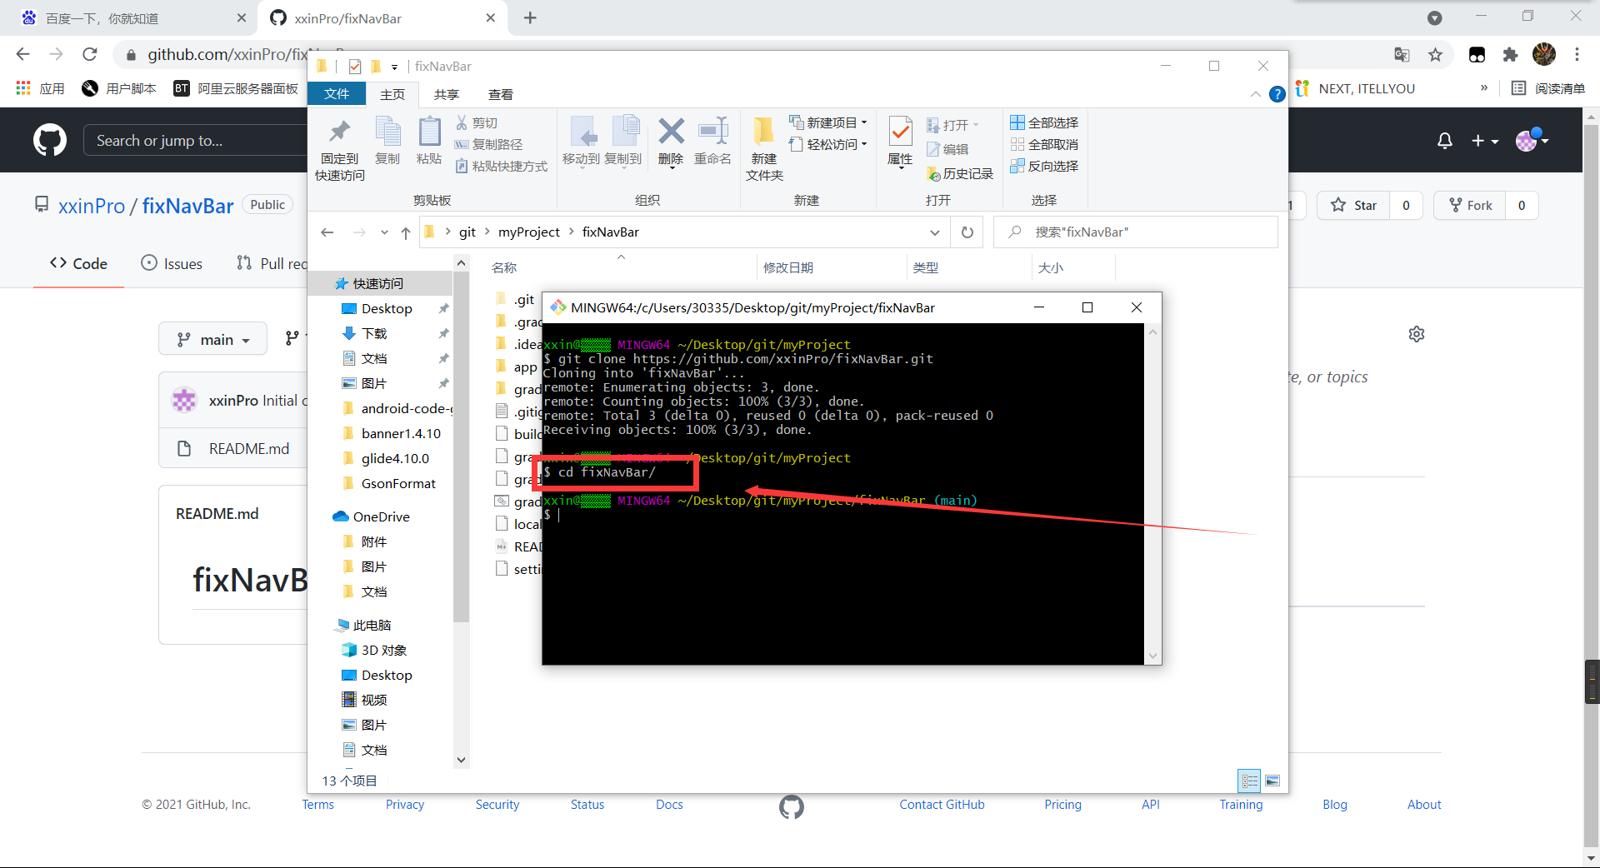This screenshot has width=1600, height=868.
Task: Click Select all (全部选择) in ribbon
Action: coord(1045,122)
